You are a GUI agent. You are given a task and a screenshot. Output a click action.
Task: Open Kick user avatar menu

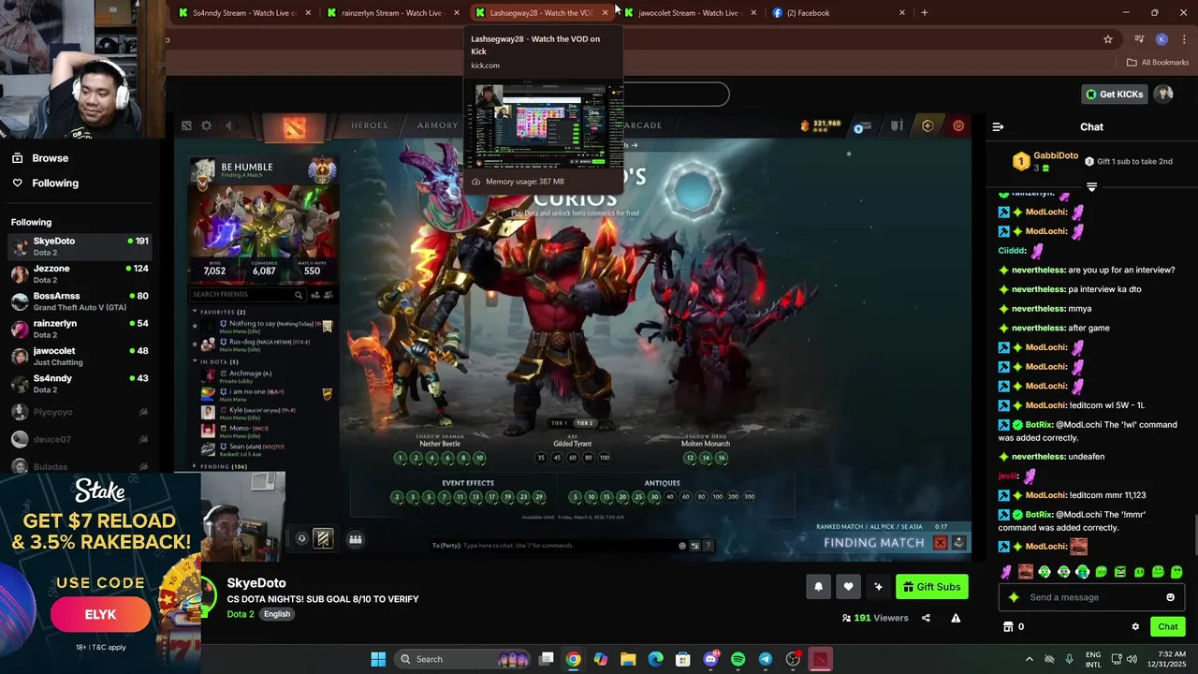1164,94
